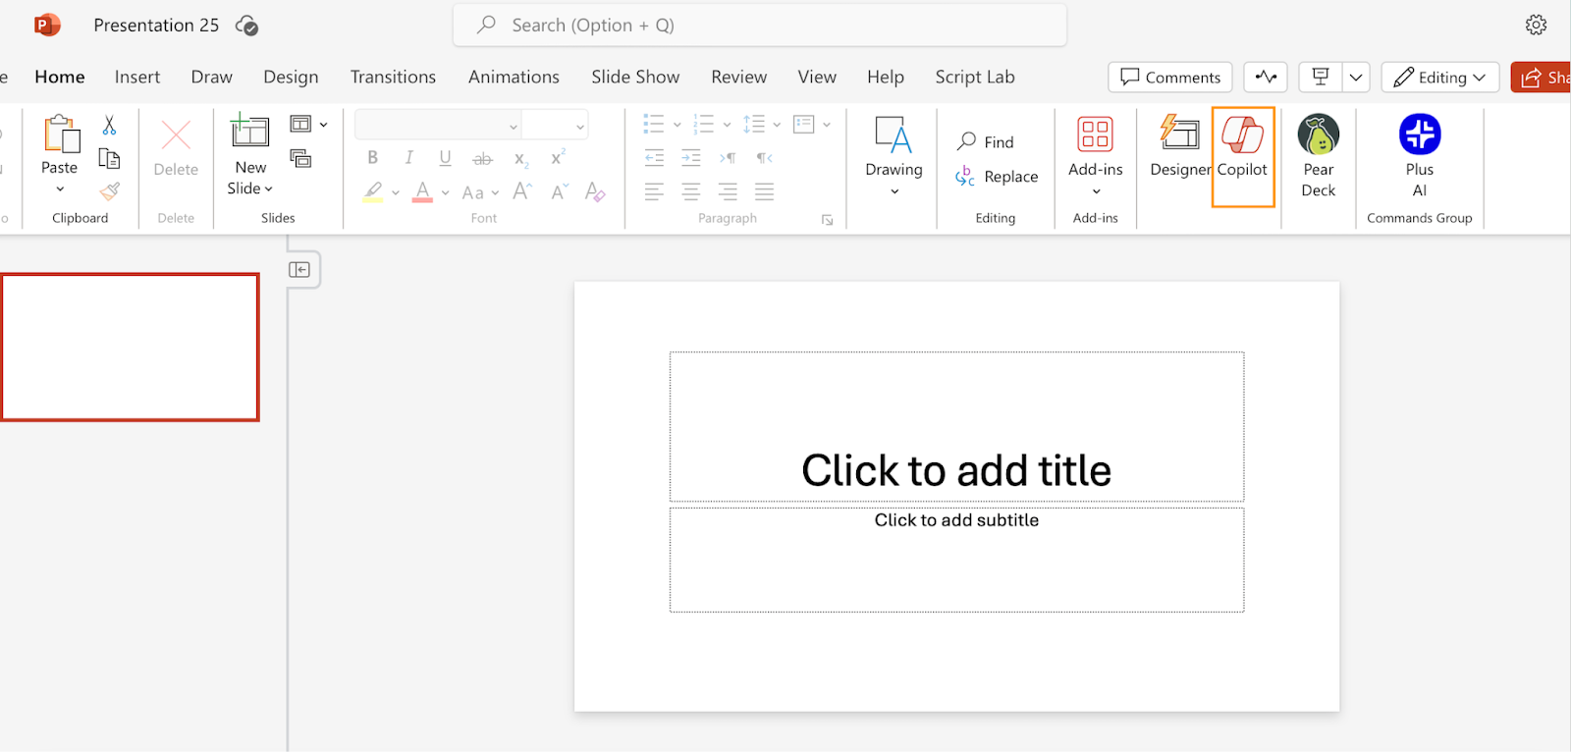Toggle superscript formatting
Viewport: 1571px width, 752px height.
(558, 157)
